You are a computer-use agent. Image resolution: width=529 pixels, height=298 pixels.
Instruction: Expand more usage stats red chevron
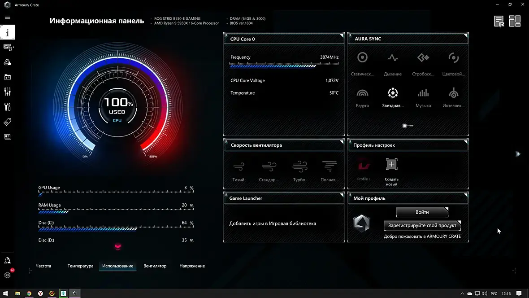pos(118,247)
